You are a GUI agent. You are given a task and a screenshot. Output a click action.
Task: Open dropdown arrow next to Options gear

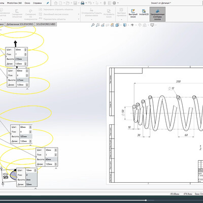[118, 3]
